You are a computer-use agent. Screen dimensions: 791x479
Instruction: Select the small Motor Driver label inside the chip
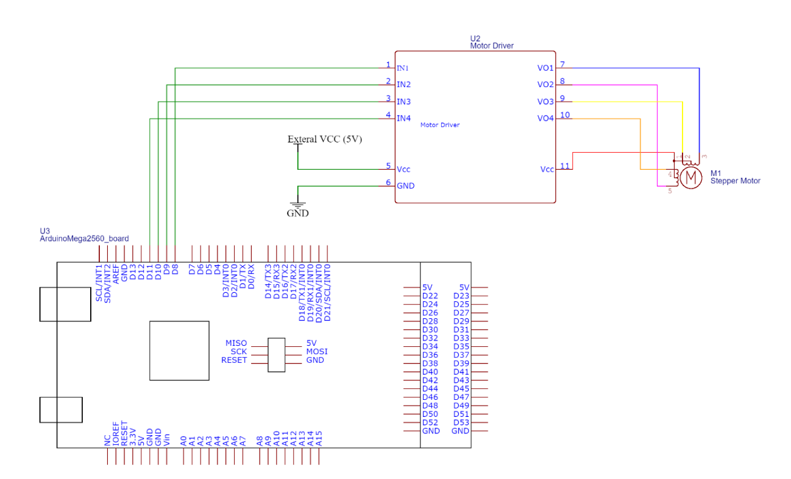(440, 125)
